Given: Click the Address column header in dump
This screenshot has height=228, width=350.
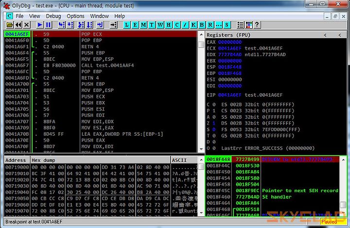Looking at the screenshot, I should [17, 160].
